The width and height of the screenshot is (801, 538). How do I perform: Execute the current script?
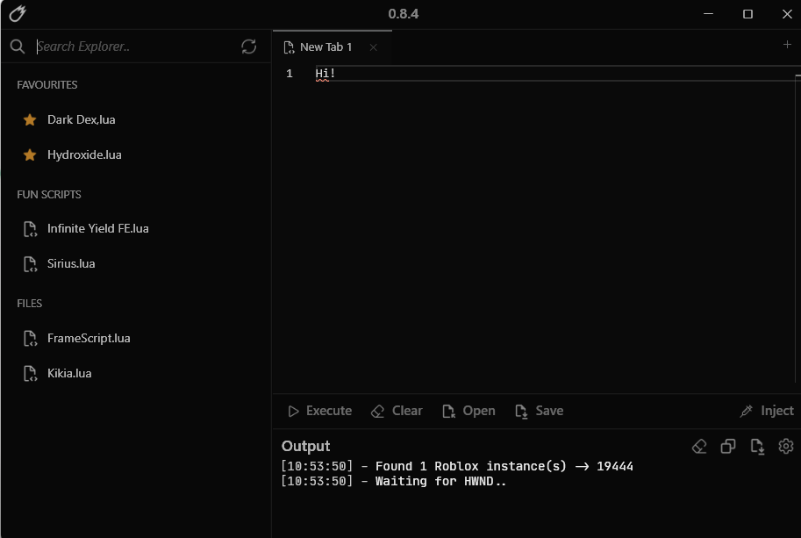point(320,411)
